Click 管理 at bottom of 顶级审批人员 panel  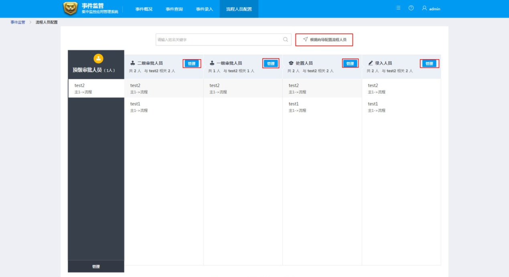96,267
